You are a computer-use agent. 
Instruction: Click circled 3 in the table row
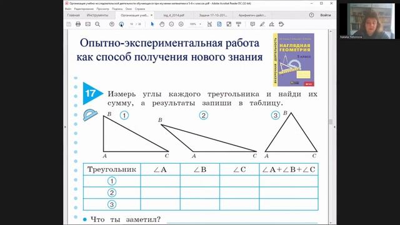[112, 204]
